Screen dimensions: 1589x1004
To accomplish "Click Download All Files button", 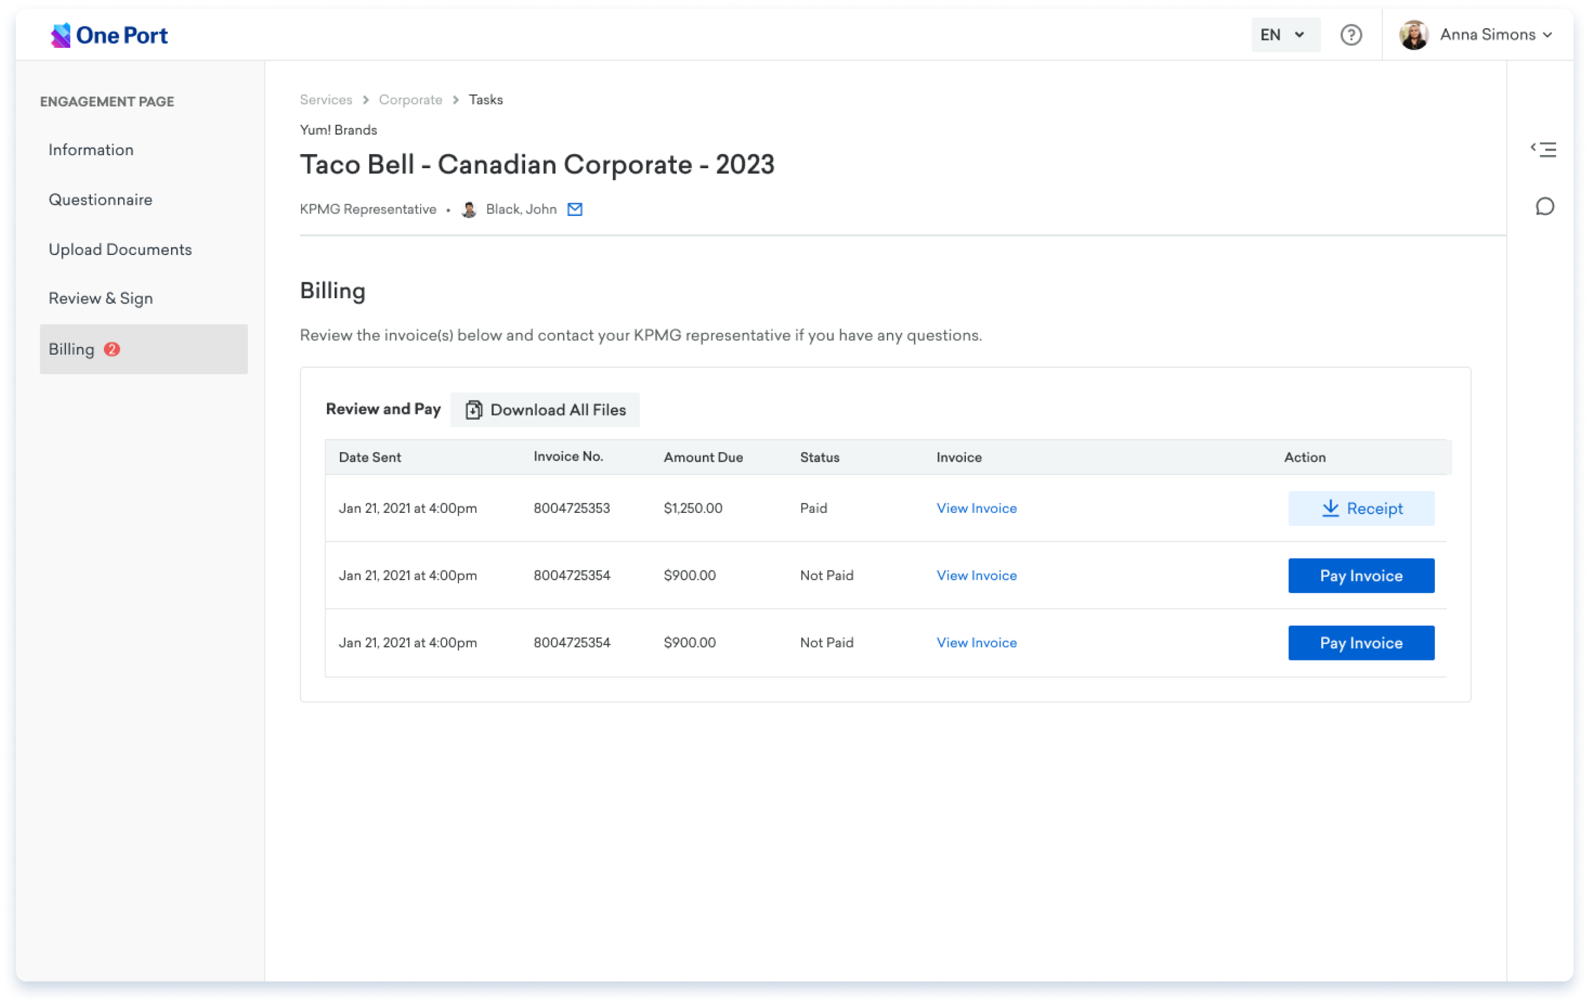I will 545,410.
